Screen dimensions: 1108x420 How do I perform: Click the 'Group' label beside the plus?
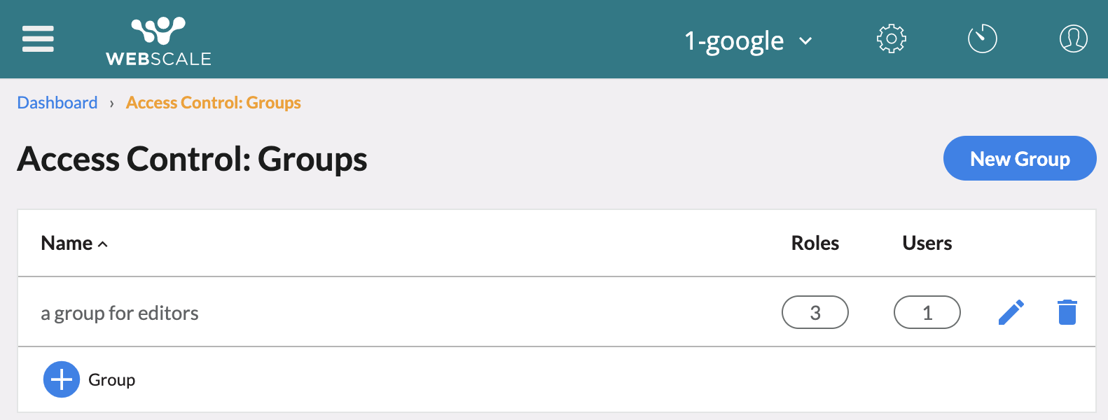click(112, 380)
